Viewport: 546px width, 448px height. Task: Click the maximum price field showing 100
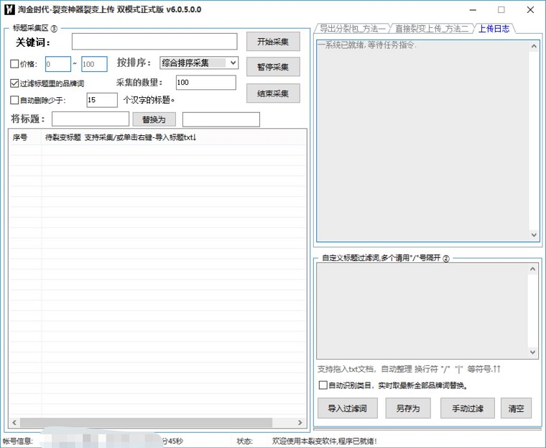94,64
